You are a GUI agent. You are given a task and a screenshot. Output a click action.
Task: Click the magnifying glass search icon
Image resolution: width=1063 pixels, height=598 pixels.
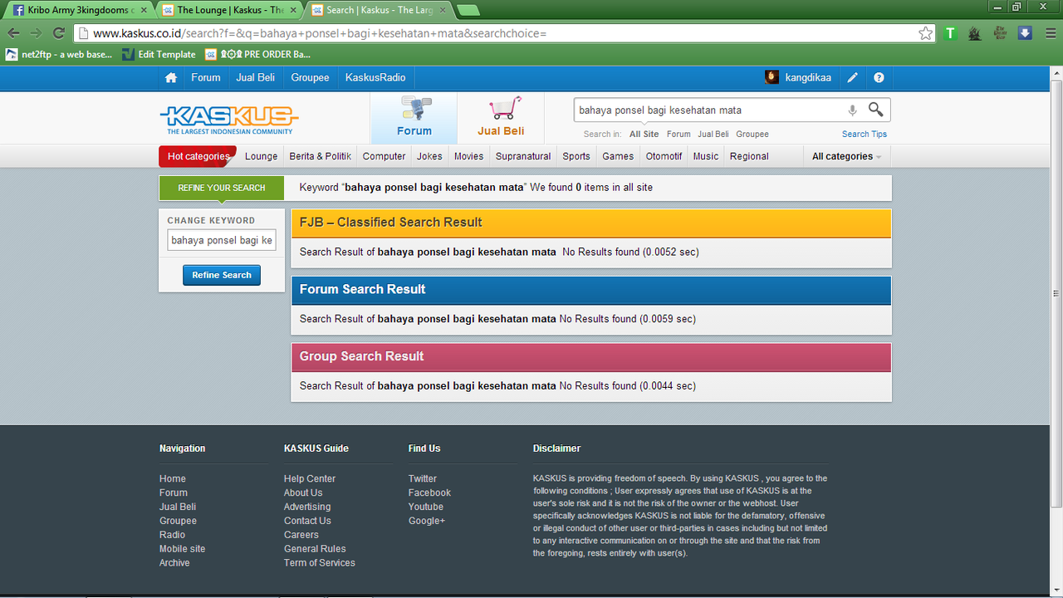pyautogui.click(x=875, y=110)
